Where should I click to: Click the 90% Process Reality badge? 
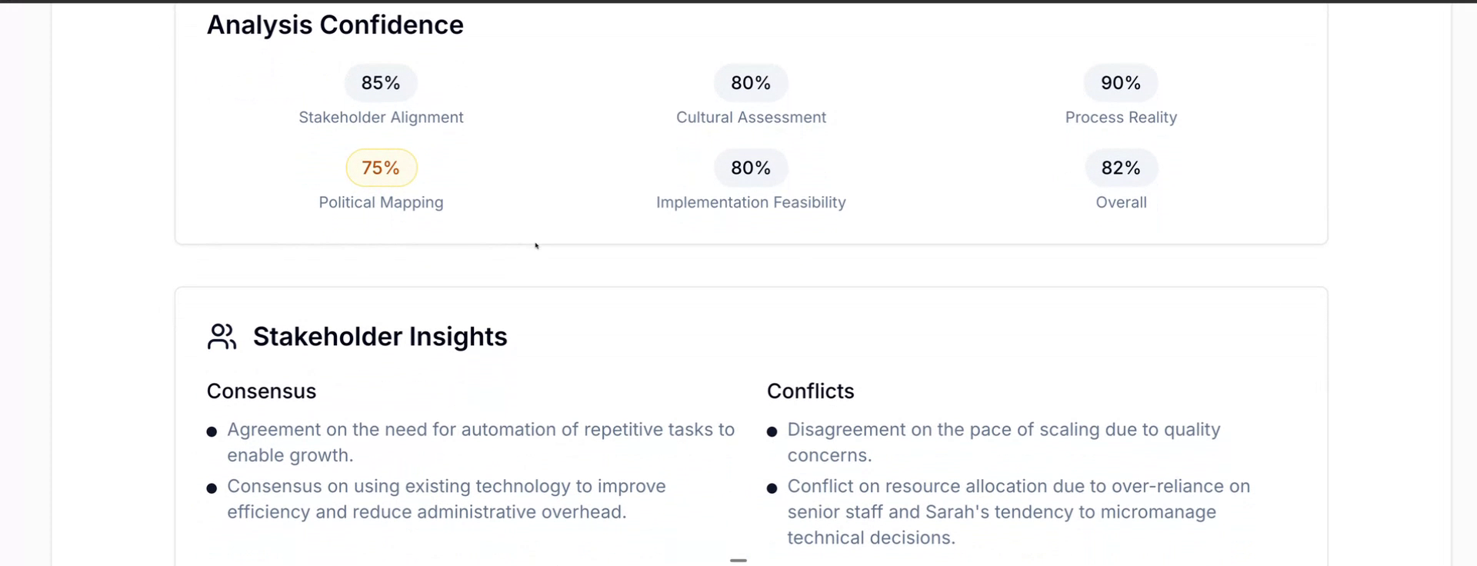pyautogui.click(x=1121, y=83)
